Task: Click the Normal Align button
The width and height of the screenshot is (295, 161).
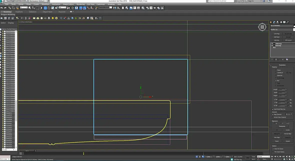Action: [x=288, y=134]
